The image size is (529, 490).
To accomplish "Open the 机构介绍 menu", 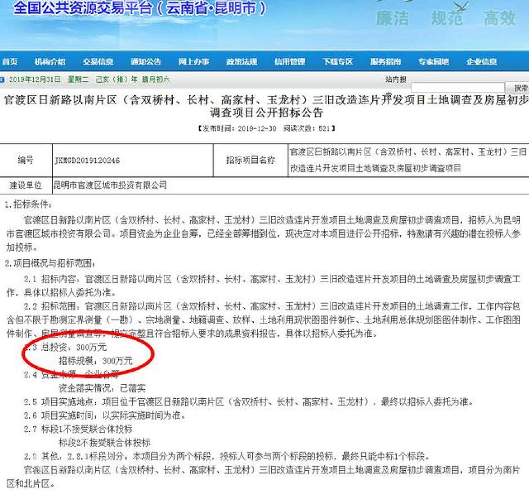I will coord(50,62).
